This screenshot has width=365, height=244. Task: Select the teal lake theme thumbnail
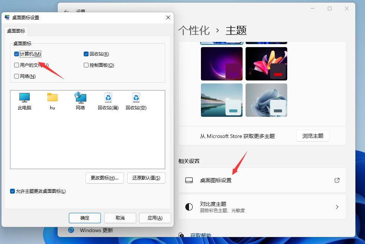click(x=221, y=100)
